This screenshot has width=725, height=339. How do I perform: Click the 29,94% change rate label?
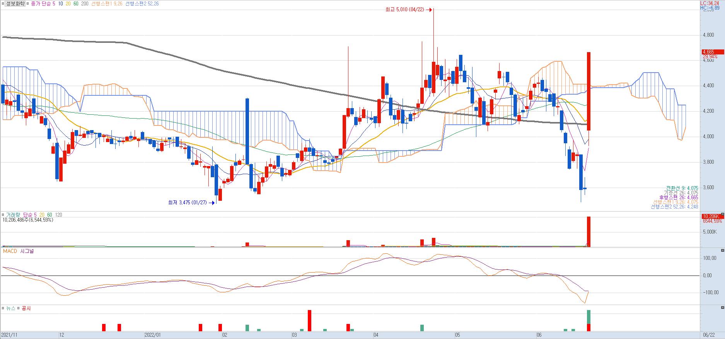(x=710, y=56)
